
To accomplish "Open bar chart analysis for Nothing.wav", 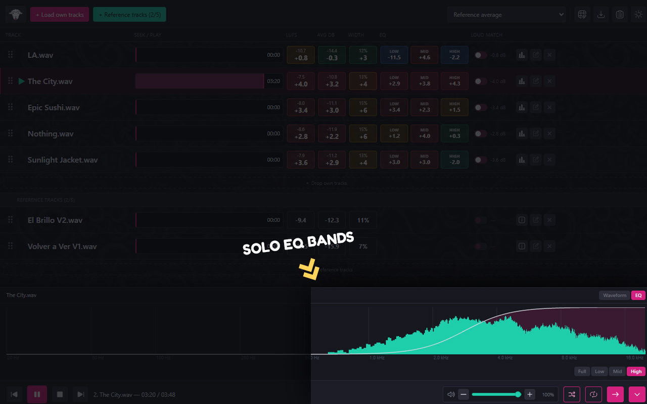I will tap(522, 134).
